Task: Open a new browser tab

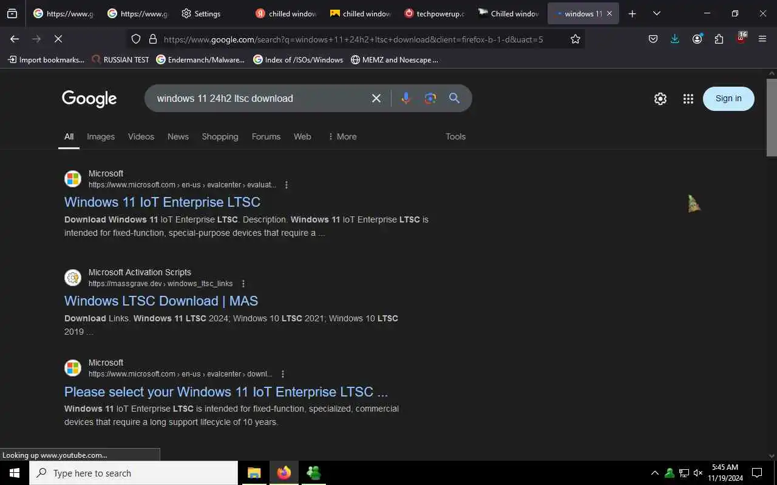Action: coord(632,13)
